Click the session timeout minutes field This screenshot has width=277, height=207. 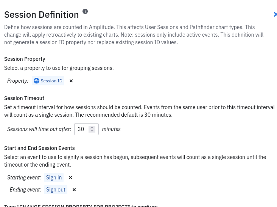click(x=81, y=129)
